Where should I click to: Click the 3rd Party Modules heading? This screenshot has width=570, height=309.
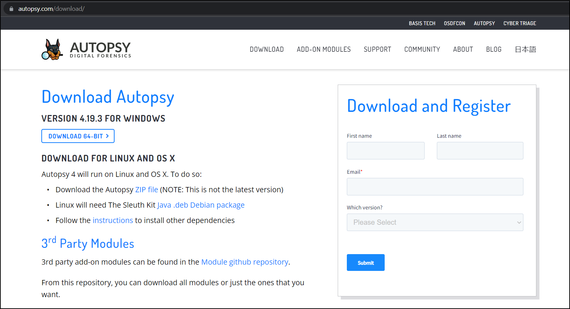[88, 243]
